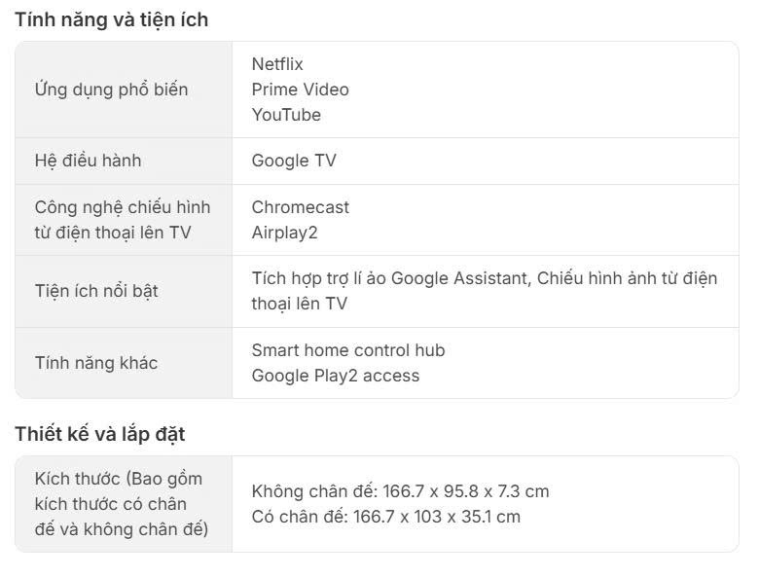Screen dimensions: 759x577
Task: Click the "Thiết kế và lắp đặt" heading
Action: (x=99, y=434)
